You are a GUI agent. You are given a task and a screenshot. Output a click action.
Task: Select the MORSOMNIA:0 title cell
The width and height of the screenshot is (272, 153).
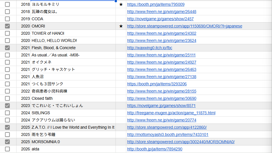(x=73, y=142)
